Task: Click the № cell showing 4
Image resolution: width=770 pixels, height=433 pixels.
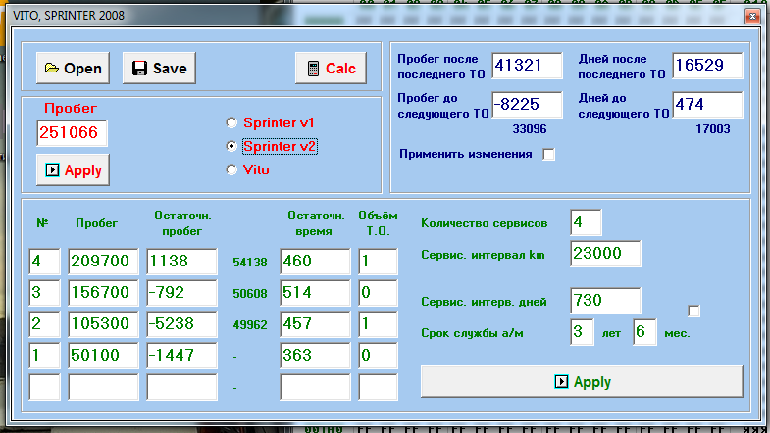Action: coord(44,262)
